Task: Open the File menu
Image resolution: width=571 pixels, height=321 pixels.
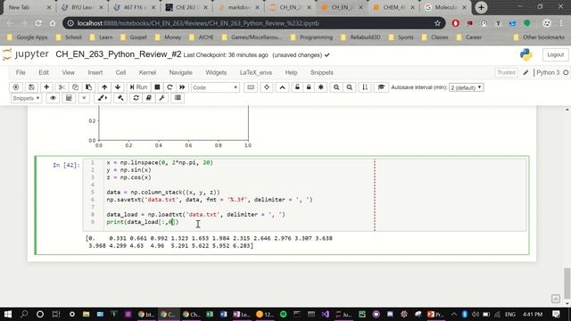Action: click(x=21, y=73)
